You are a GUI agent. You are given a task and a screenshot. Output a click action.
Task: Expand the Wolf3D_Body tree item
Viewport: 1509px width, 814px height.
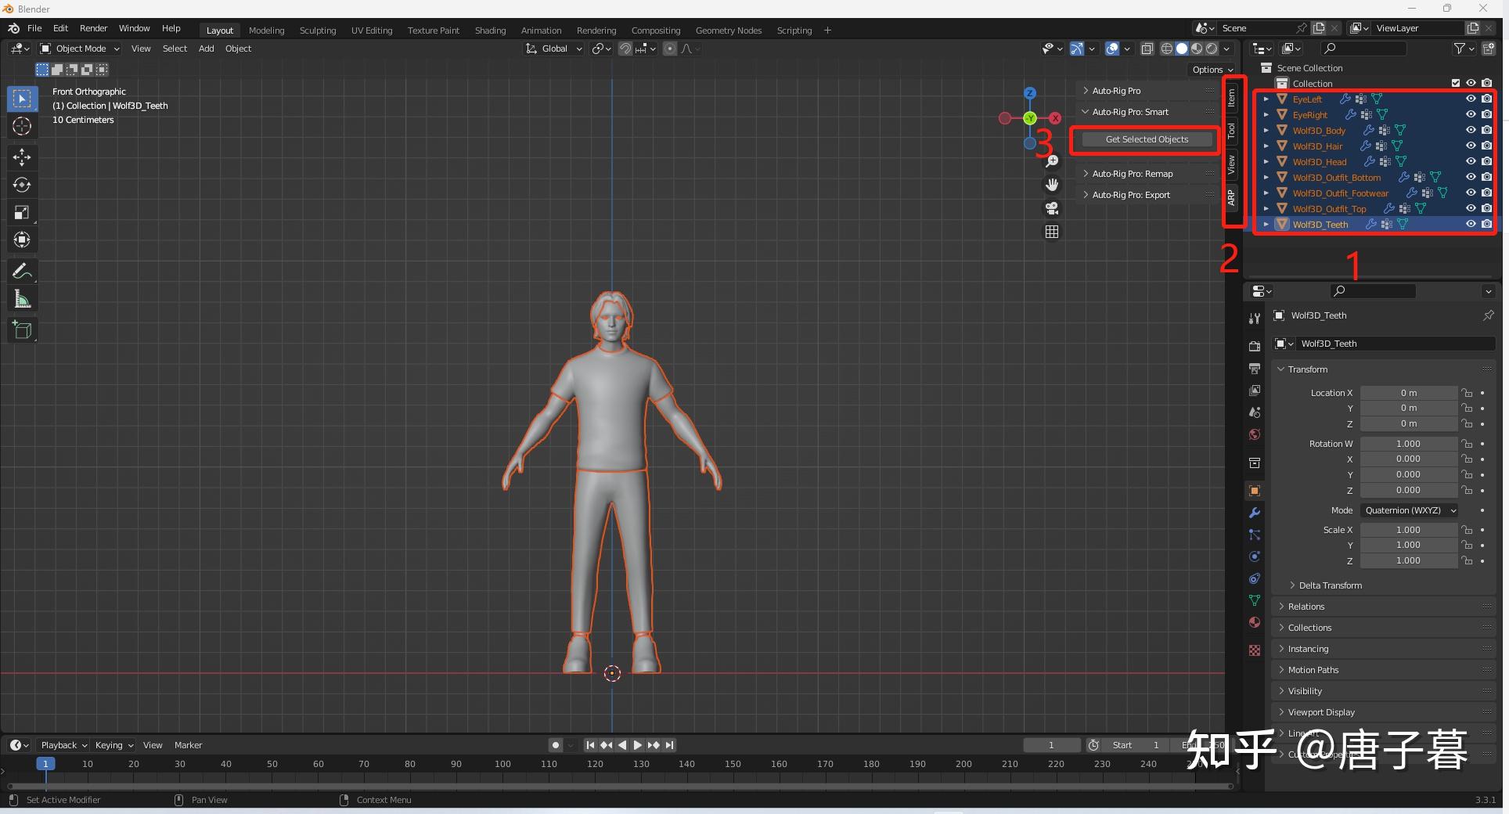coord(1266,130)
